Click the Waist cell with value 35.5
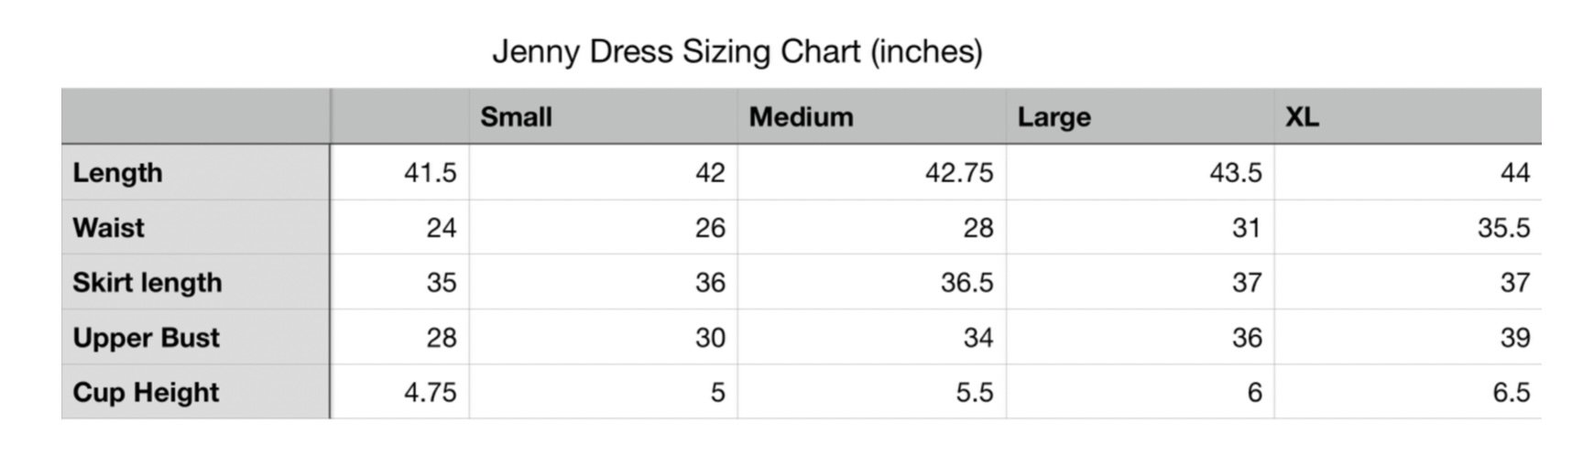 [1408, 227]
